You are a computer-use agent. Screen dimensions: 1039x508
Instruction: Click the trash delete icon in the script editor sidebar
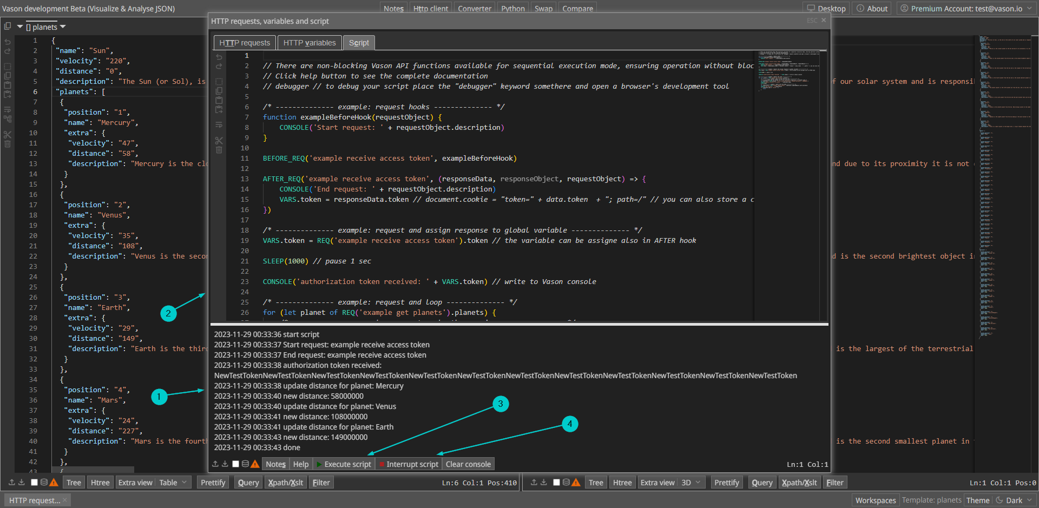click(219, 150)
